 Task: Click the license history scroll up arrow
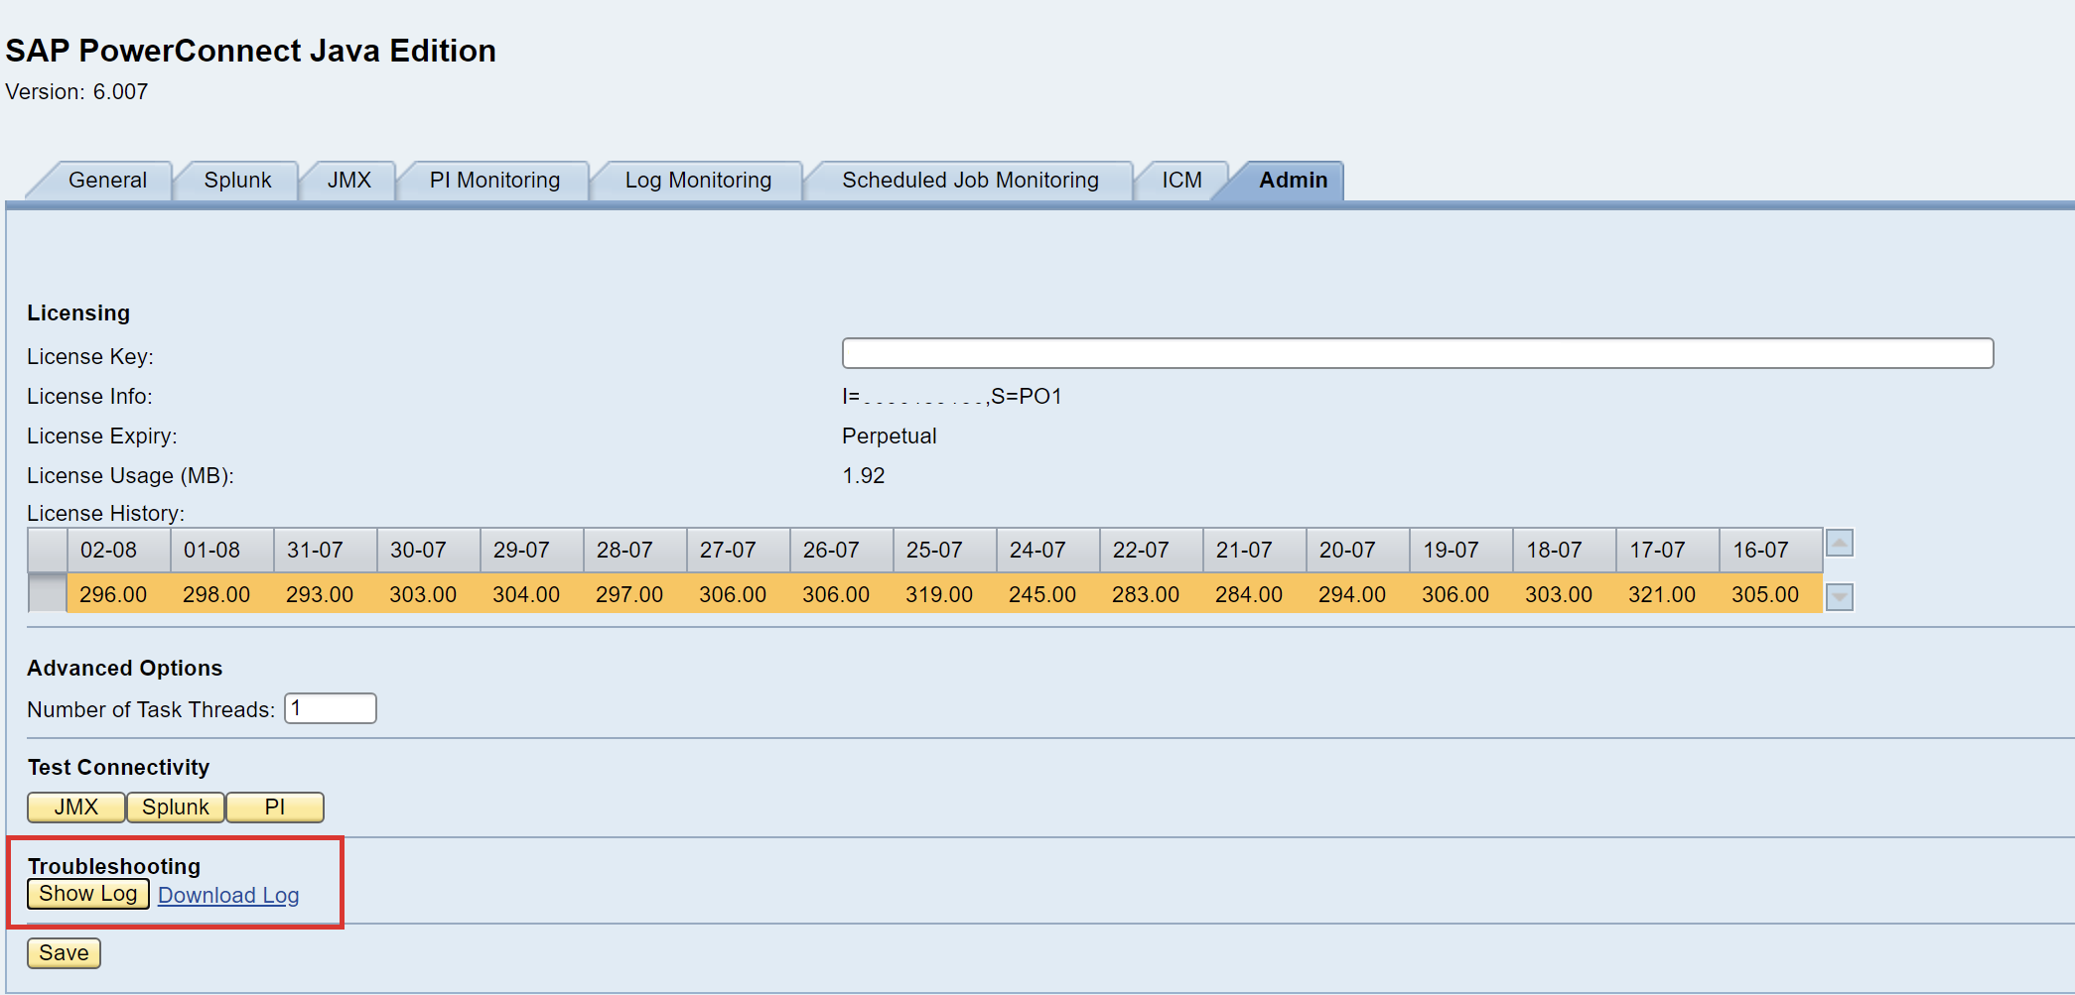(1840, 545)
